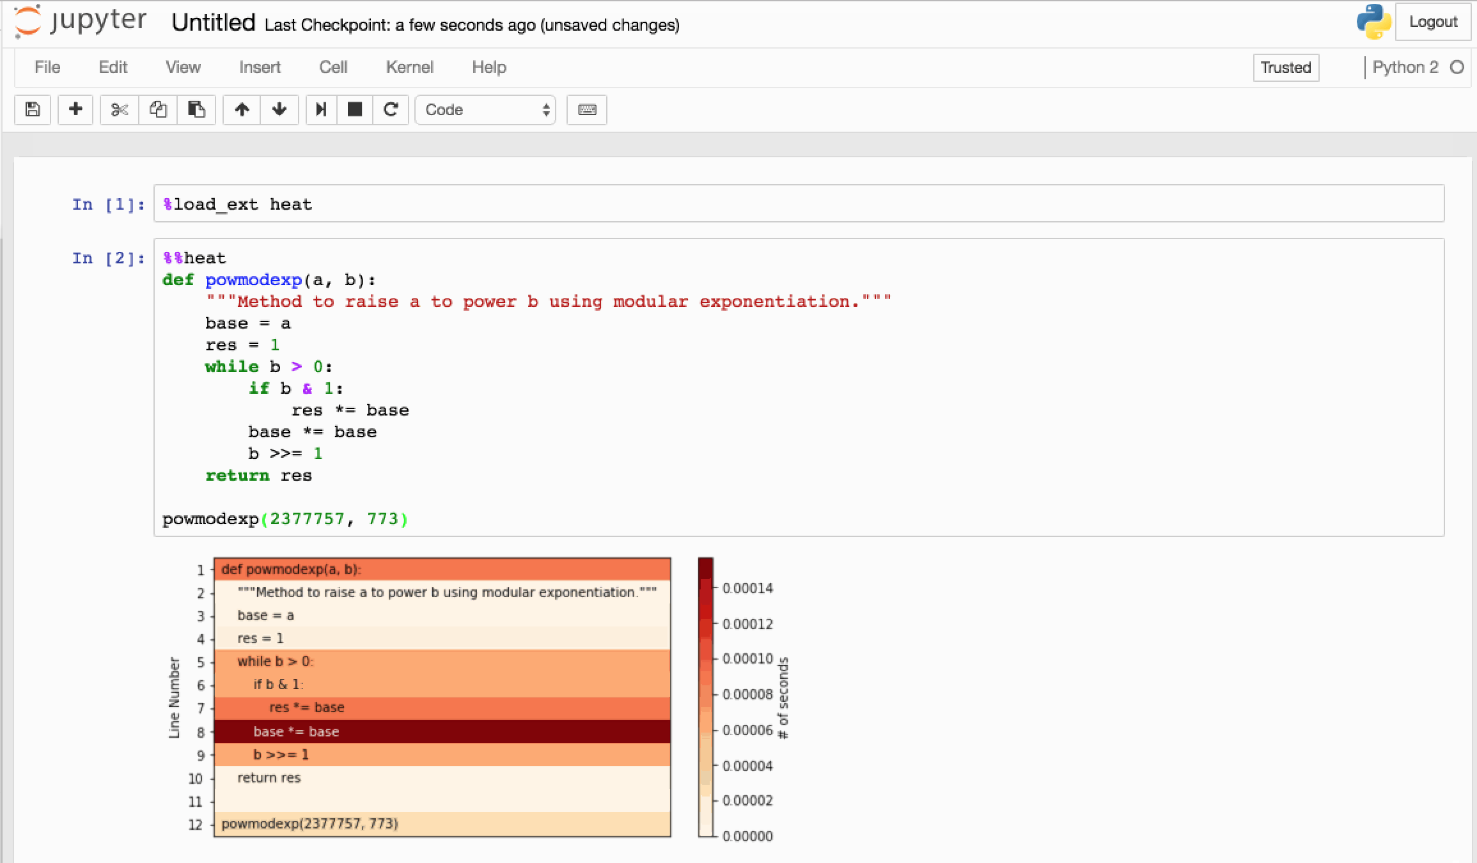
Task: Save the notebook with the floppy disk icon
Action: [33, 110]
